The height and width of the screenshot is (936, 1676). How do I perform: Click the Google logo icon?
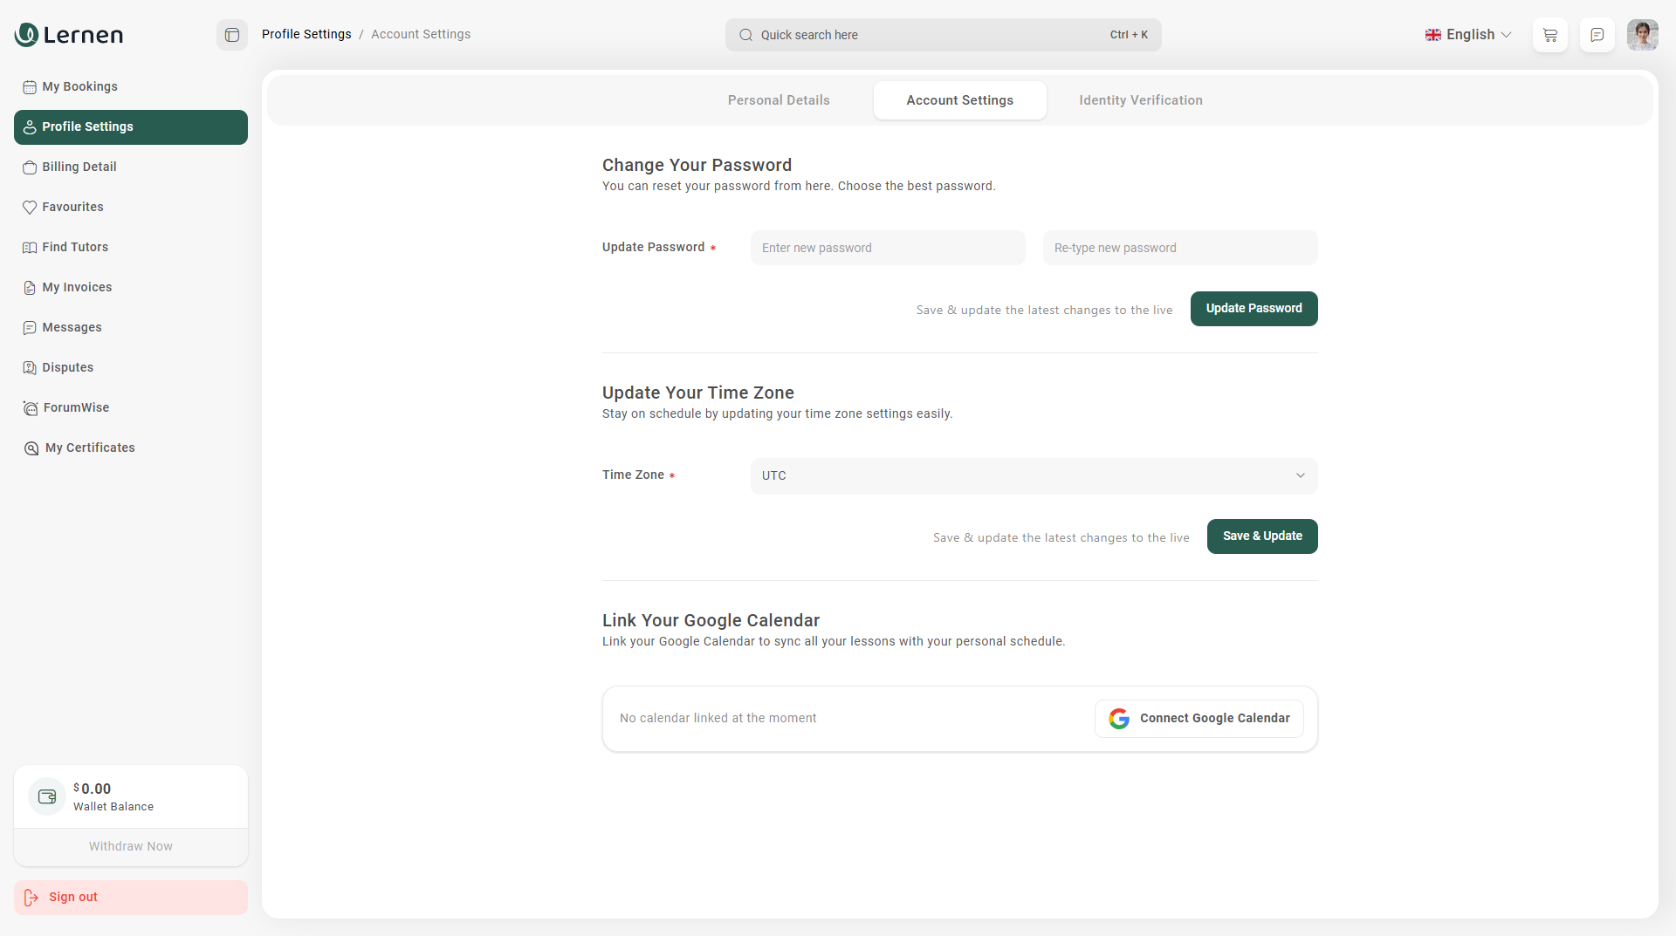(1119, 718)
